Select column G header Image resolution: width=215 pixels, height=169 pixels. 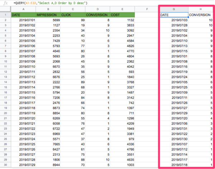coord(174,9)
